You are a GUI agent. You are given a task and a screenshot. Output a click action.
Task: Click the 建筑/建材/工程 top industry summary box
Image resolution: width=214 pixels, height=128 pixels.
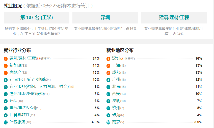pyautogui.click(x=174, y=17)
